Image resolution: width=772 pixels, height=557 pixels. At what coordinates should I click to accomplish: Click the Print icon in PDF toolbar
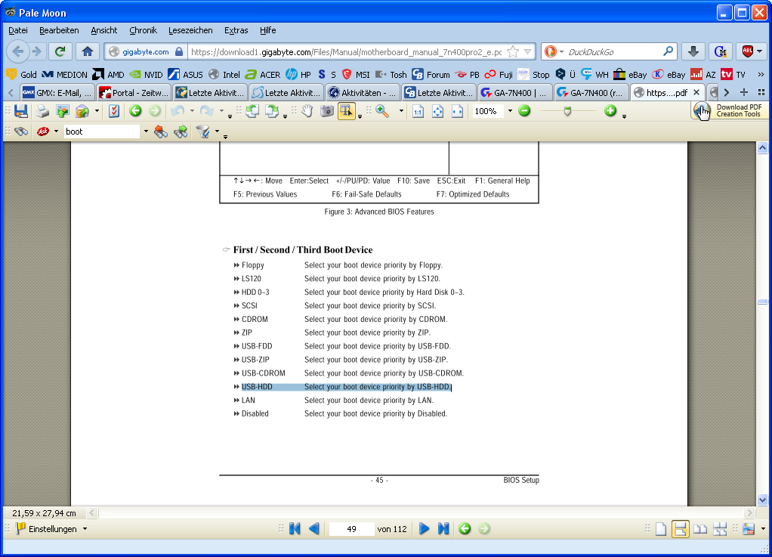point(43,111)
